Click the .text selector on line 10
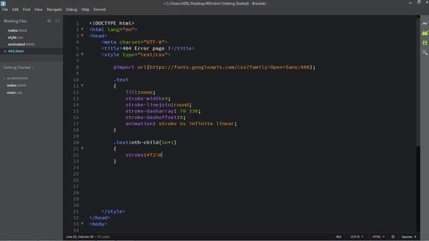This screenshot has height=241, width=429. tap(121, 80)
